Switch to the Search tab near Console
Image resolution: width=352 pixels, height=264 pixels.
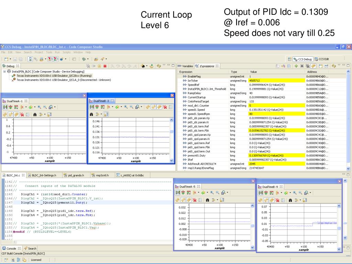30,249
